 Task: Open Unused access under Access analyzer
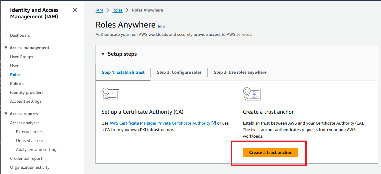coord(29,141)
